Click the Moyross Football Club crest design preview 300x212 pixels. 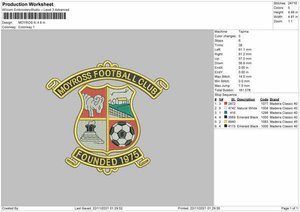tap(107, 117)
